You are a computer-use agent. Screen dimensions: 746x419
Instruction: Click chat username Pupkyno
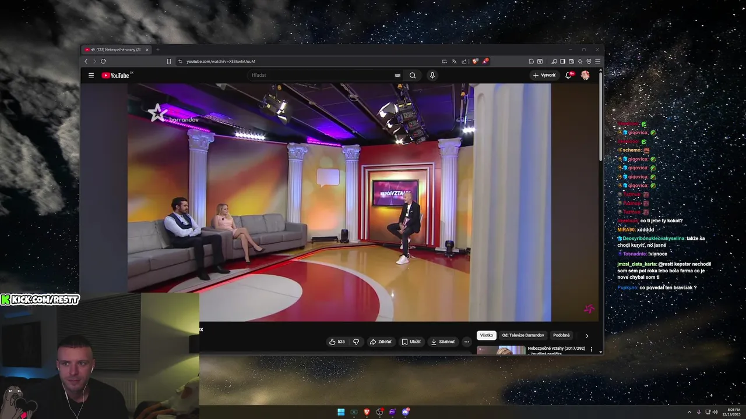(628, 287)
